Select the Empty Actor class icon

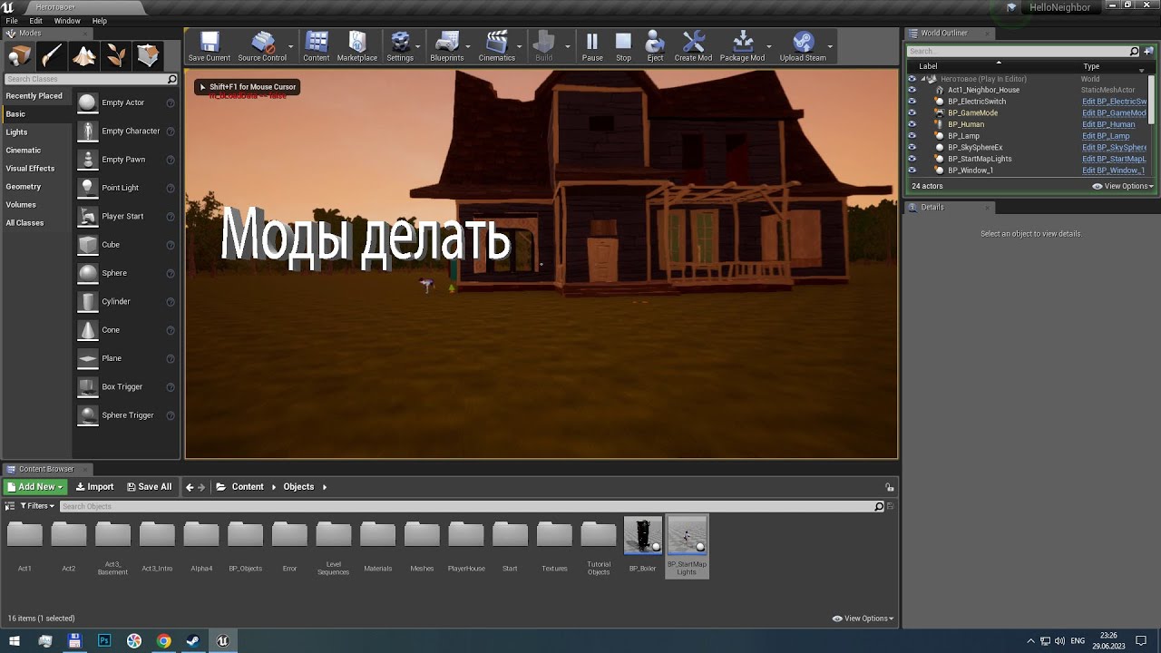point(87,102)
